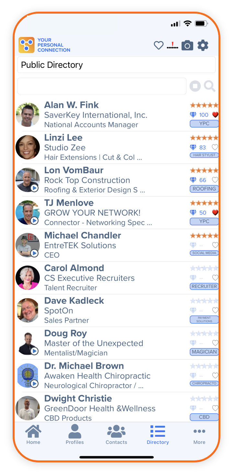Viewport: 233px width, 476px height.
Task: Tap the Your Personal Connection logo
Action: point(44,45)
